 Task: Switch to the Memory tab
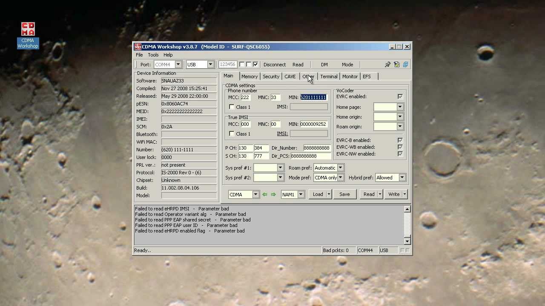250,76
